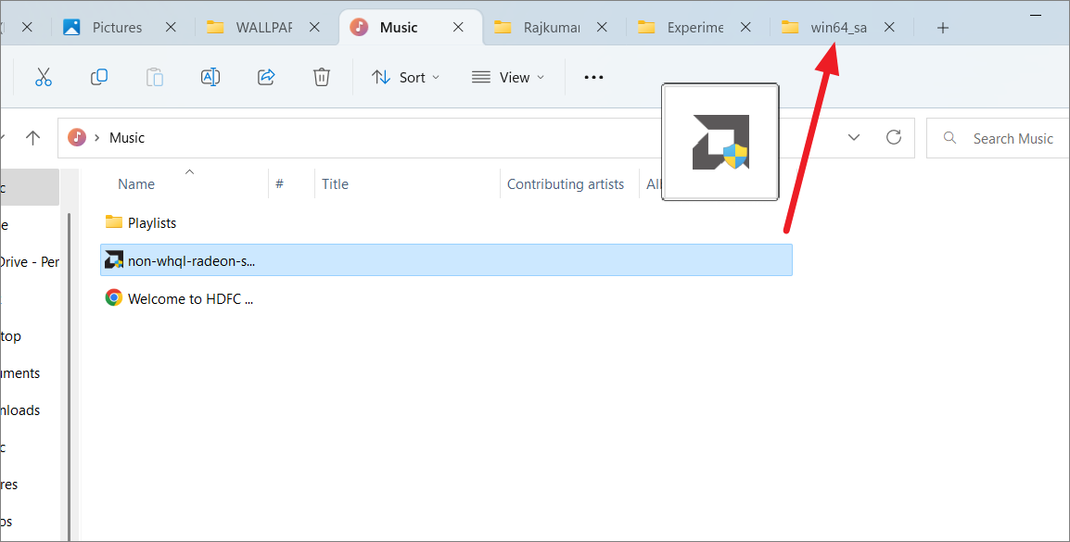Click the Playlists folder icon
The image size is (1070, 542).
tap(114, 221)
